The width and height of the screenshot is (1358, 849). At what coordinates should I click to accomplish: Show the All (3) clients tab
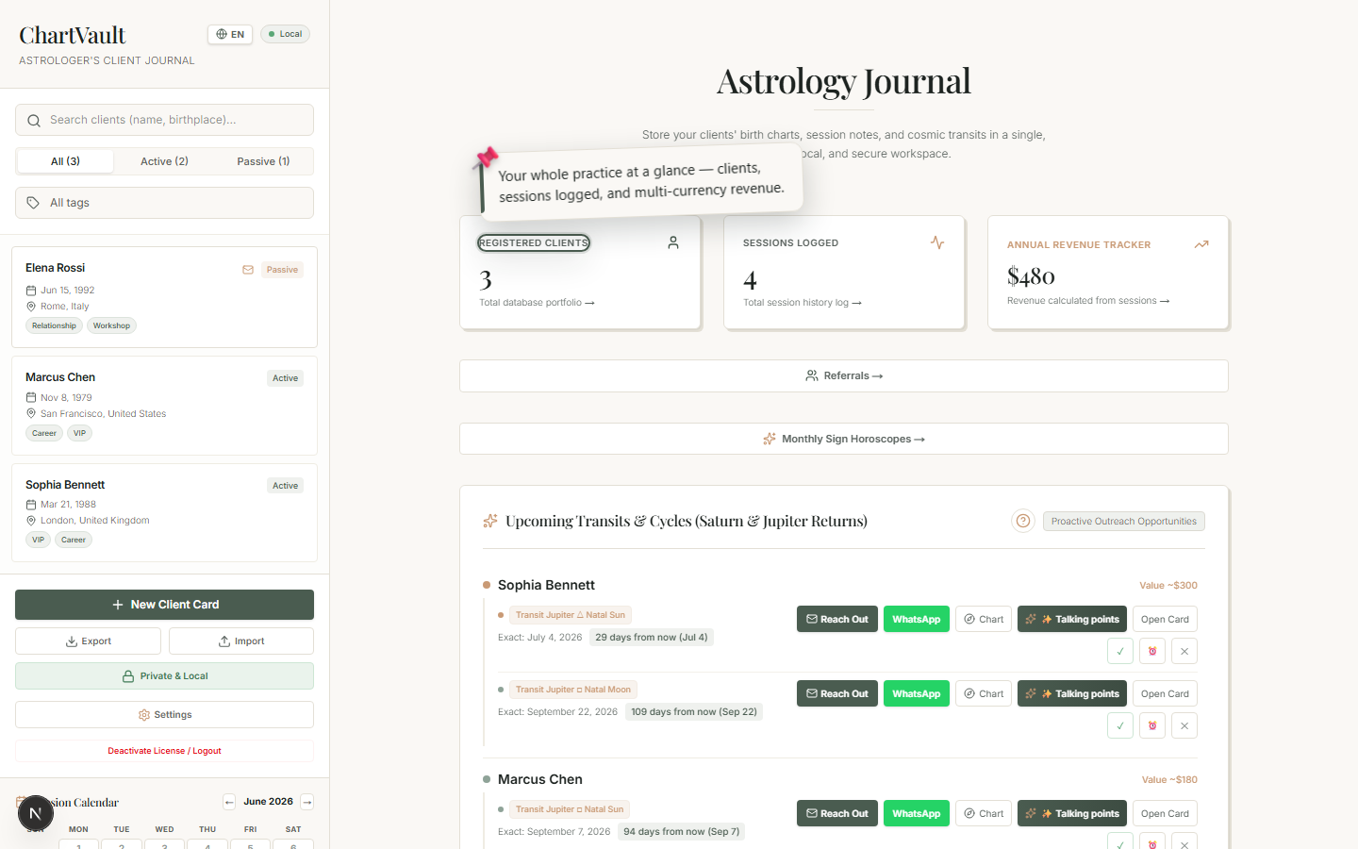pos(65,161)
